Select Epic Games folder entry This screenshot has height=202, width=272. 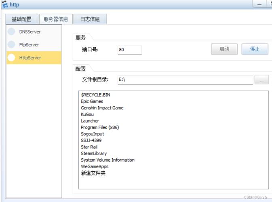click(92, 101)
